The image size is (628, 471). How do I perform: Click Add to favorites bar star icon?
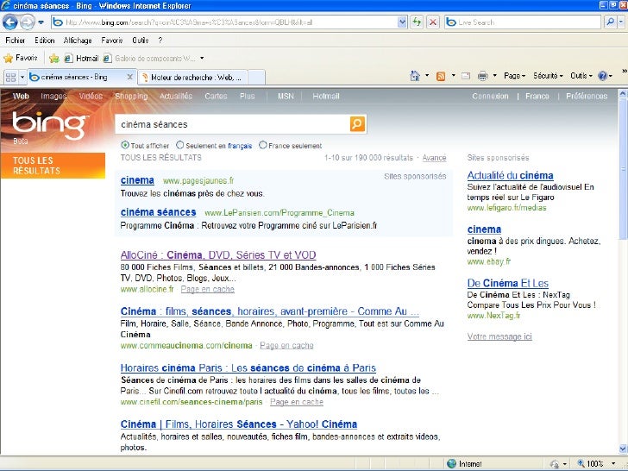[x=54, y=59]
